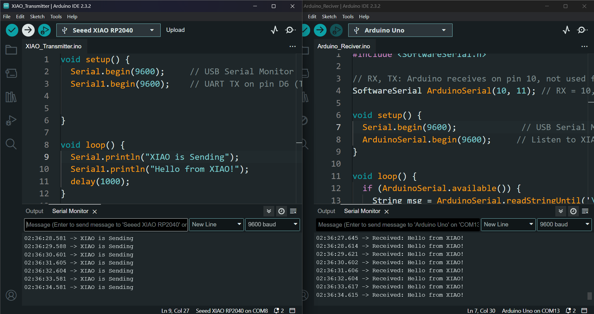This screenshot has height=314, width=594.
Task: Toggle autoscroll in Arduino Uno Serial Monitor
Action: [561, 211]
